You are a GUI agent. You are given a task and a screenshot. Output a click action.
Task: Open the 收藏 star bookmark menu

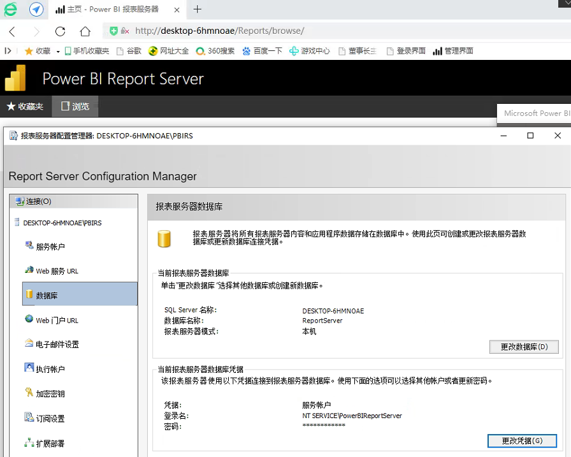tap(37, 51)
